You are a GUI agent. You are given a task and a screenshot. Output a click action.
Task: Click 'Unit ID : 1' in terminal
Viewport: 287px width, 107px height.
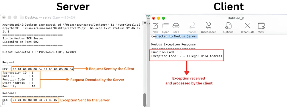tap(18, 76)
